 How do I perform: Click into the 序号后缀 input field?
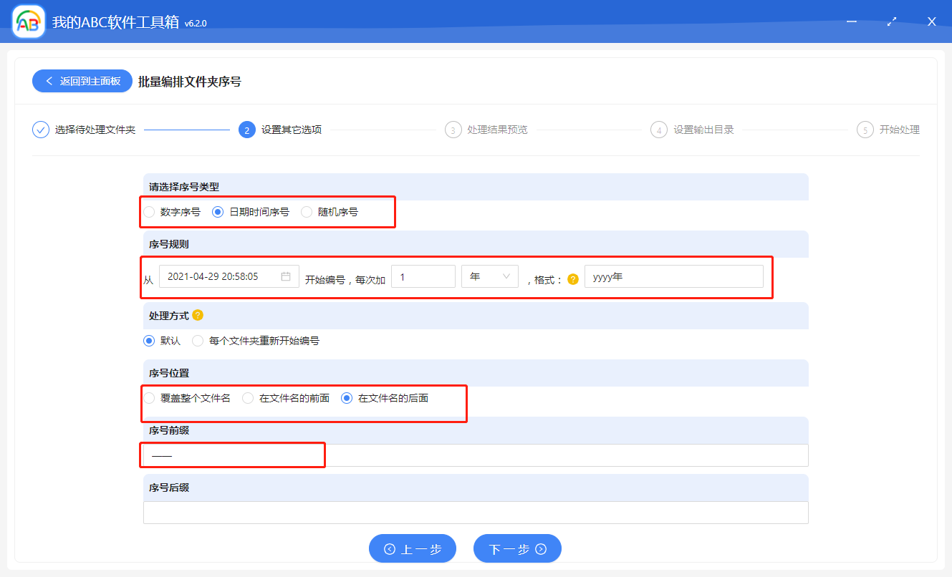coord(476,513)
